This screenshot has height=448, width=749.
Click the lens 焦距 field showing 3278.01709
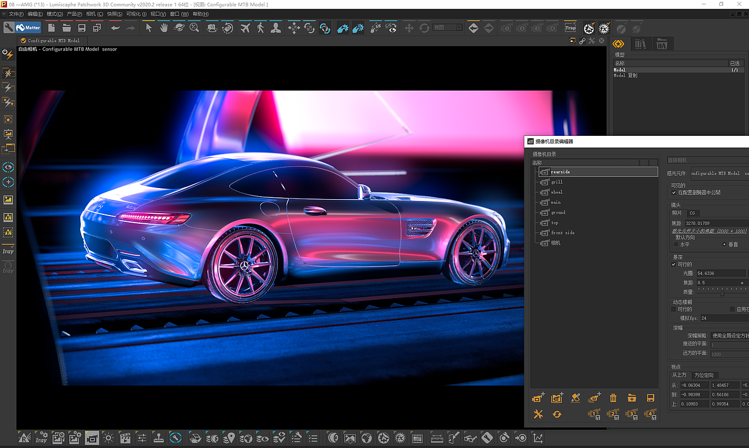point(717,223)
